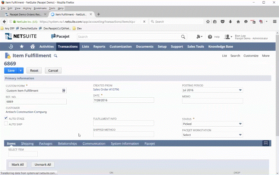
Task: Open the Firefox hamburger menu
Action: tap(274, 21)
